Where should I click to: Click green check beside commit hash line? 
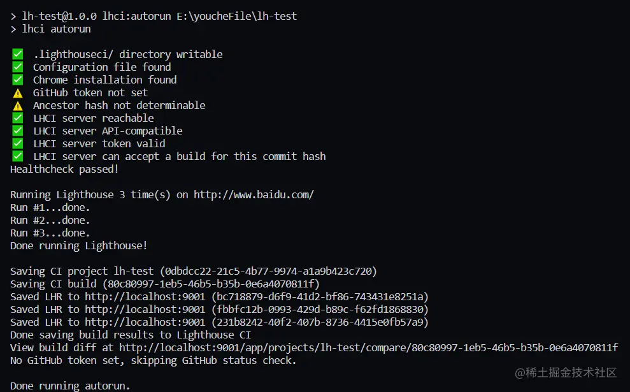point(18,156)
